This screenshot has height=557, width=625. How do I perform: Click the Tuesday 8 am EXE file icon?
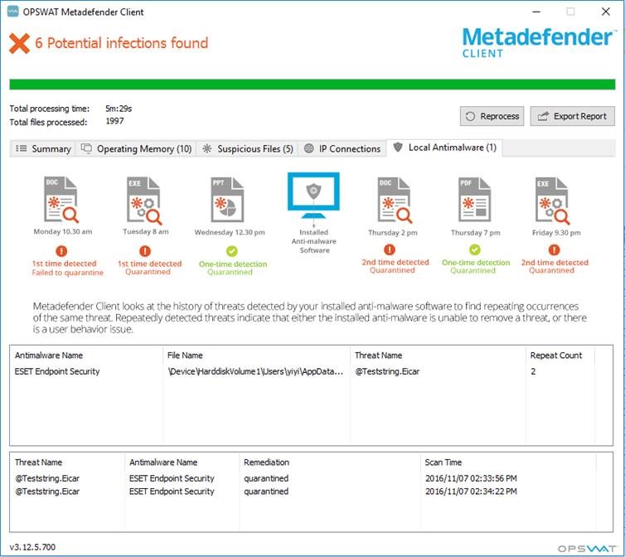[144, 201]
